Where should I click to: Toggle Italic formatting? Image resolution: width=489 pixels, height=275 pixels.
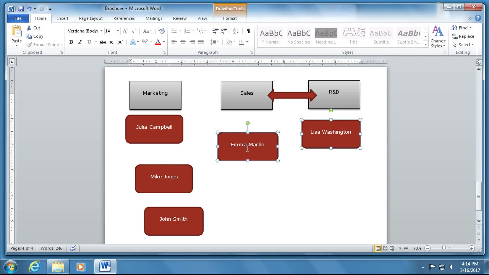(80, 42)
